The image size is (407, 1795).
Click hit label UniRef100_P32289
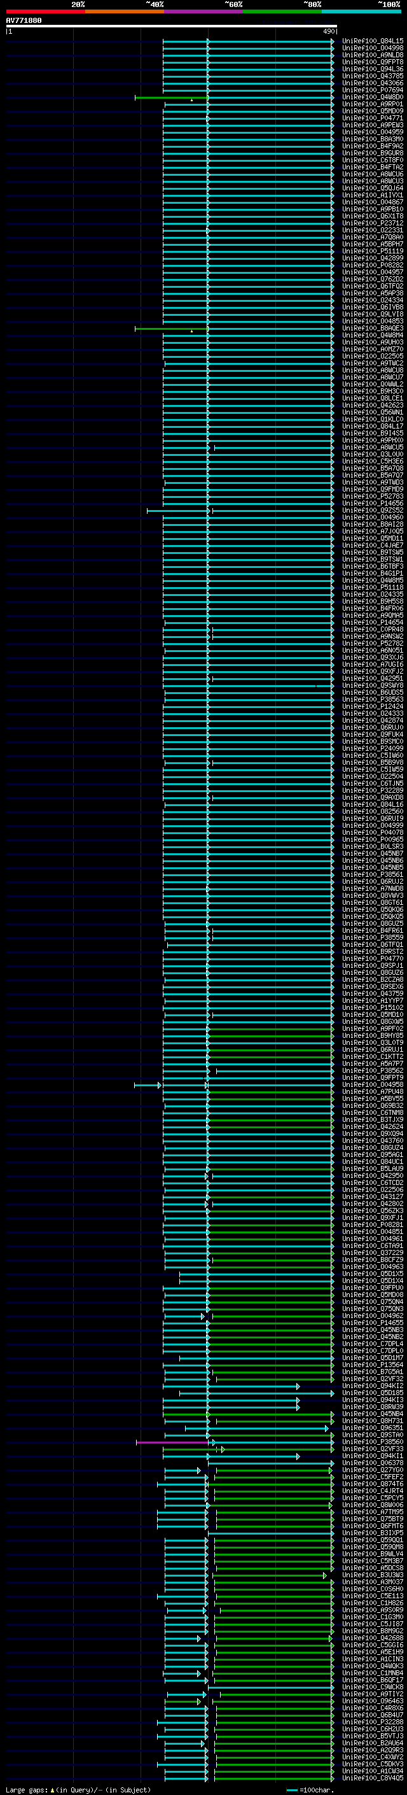click(x=373, y=791)
